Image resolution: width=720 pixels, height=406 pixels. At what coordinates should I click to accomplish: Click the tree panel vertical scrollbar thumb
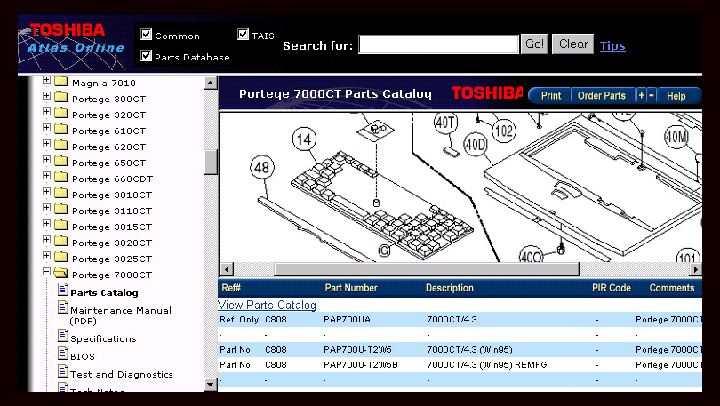[x=211, y=163]
